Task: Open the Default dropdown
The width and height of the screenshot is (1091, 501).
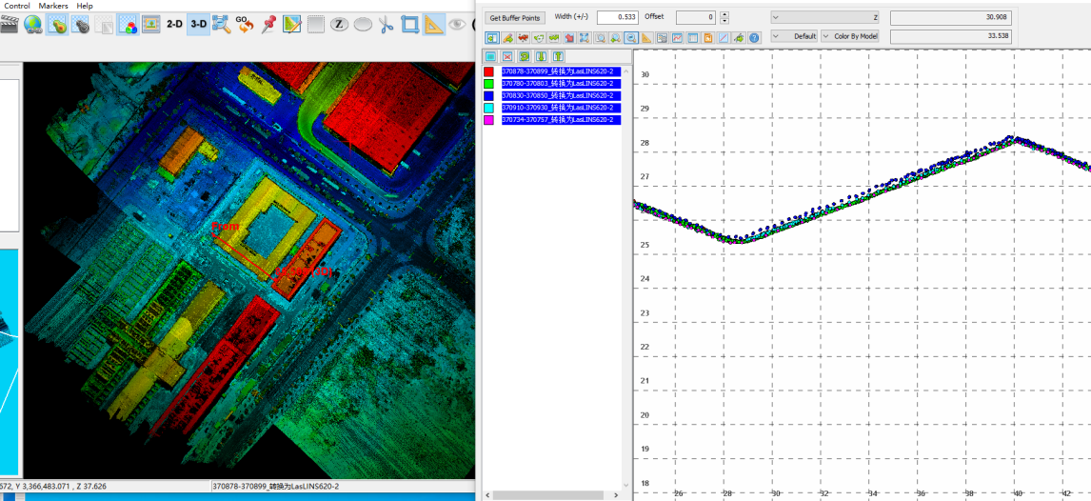Action: [x=795, y=36]
